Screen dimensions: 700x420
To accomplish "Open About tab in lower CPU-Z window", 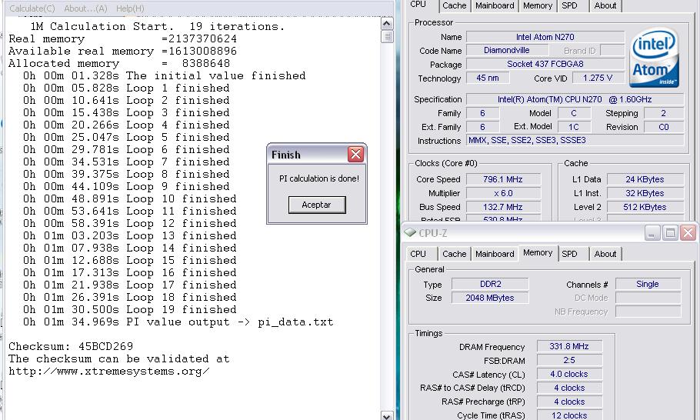I will point(605,254).
